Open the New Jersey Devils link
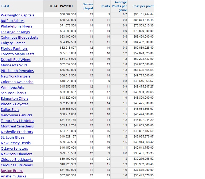 click(x=16, y=143)
